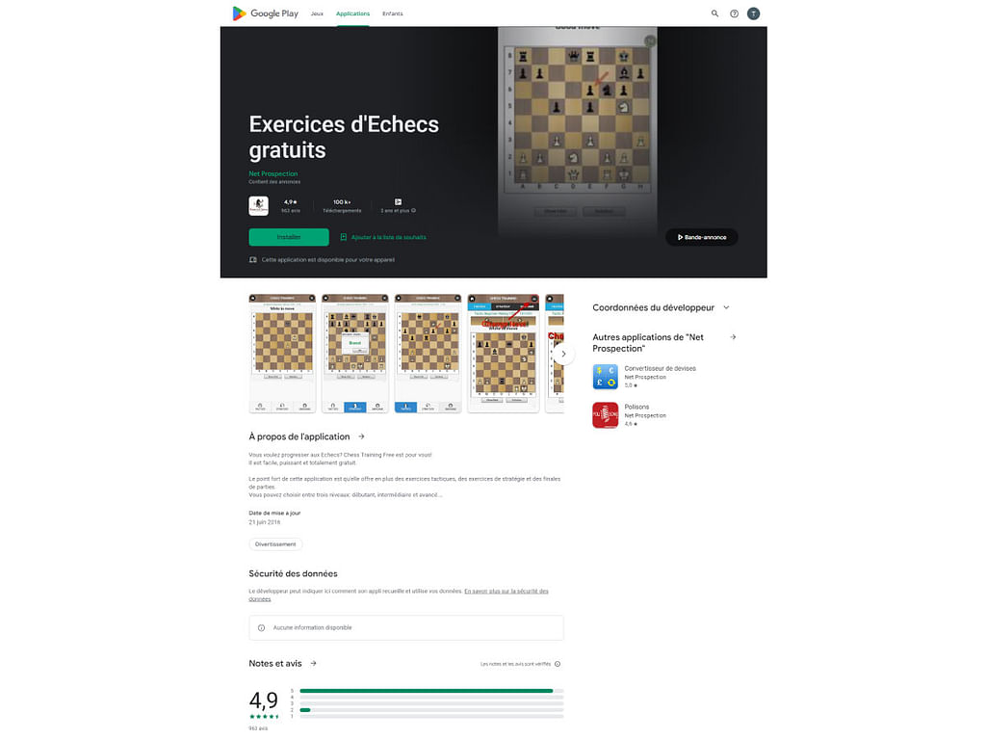986x740 pixels.
Task: Switch to the Enfants tab
Action: 393,13
